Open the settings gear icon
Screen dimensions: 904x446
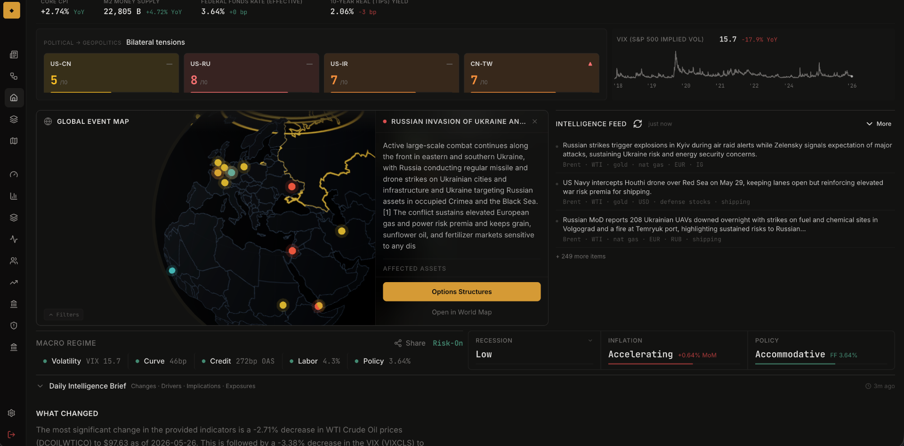click(12, 413)
